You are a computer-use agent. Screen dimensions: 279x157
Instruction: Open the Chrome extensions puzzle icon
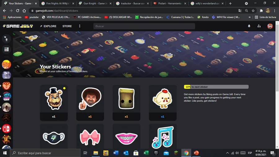pos(261,11)
